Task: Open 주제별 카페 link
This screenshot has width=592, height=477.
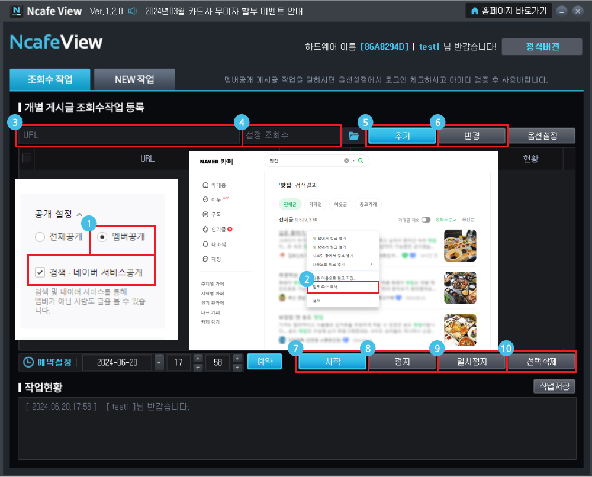Action: pos(213,284)
